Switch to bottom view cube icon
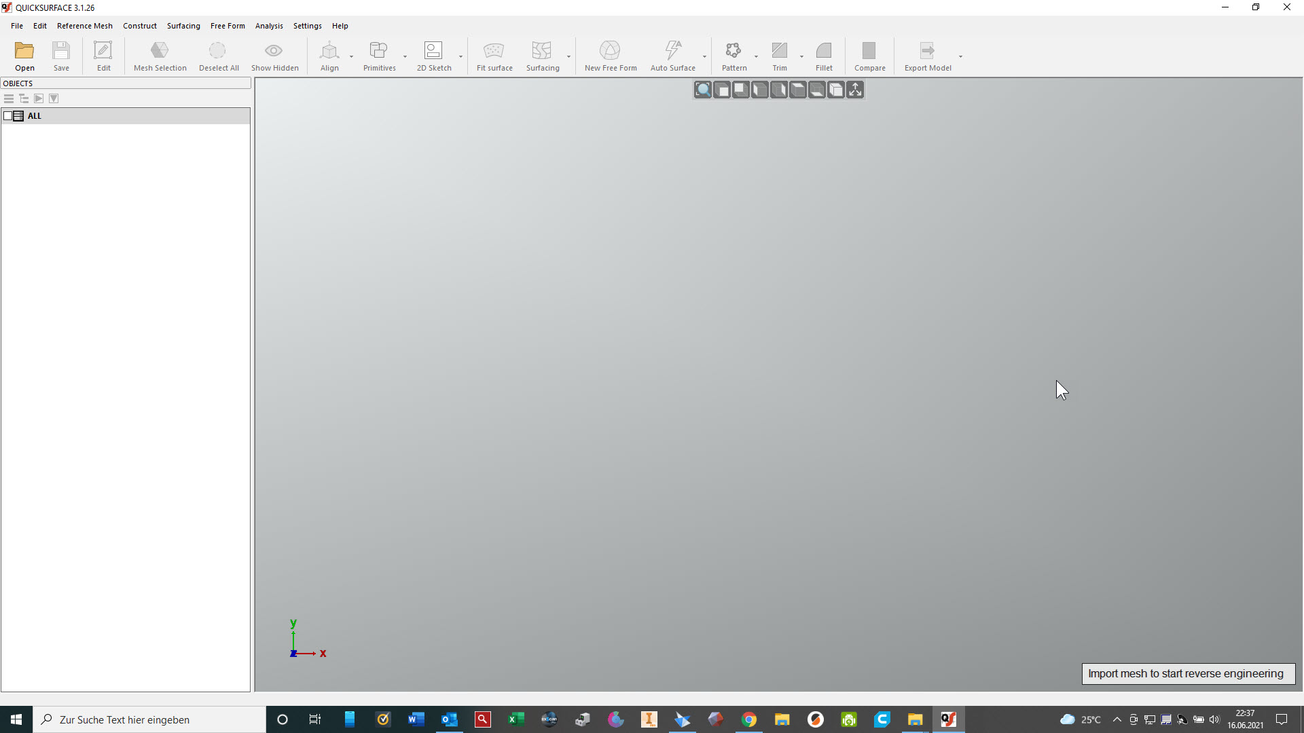The height and width of the screenshot is (733, 1304). [817, 90]
